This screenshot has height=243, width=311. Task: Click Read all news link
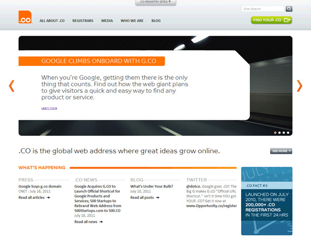pos(86,222)
